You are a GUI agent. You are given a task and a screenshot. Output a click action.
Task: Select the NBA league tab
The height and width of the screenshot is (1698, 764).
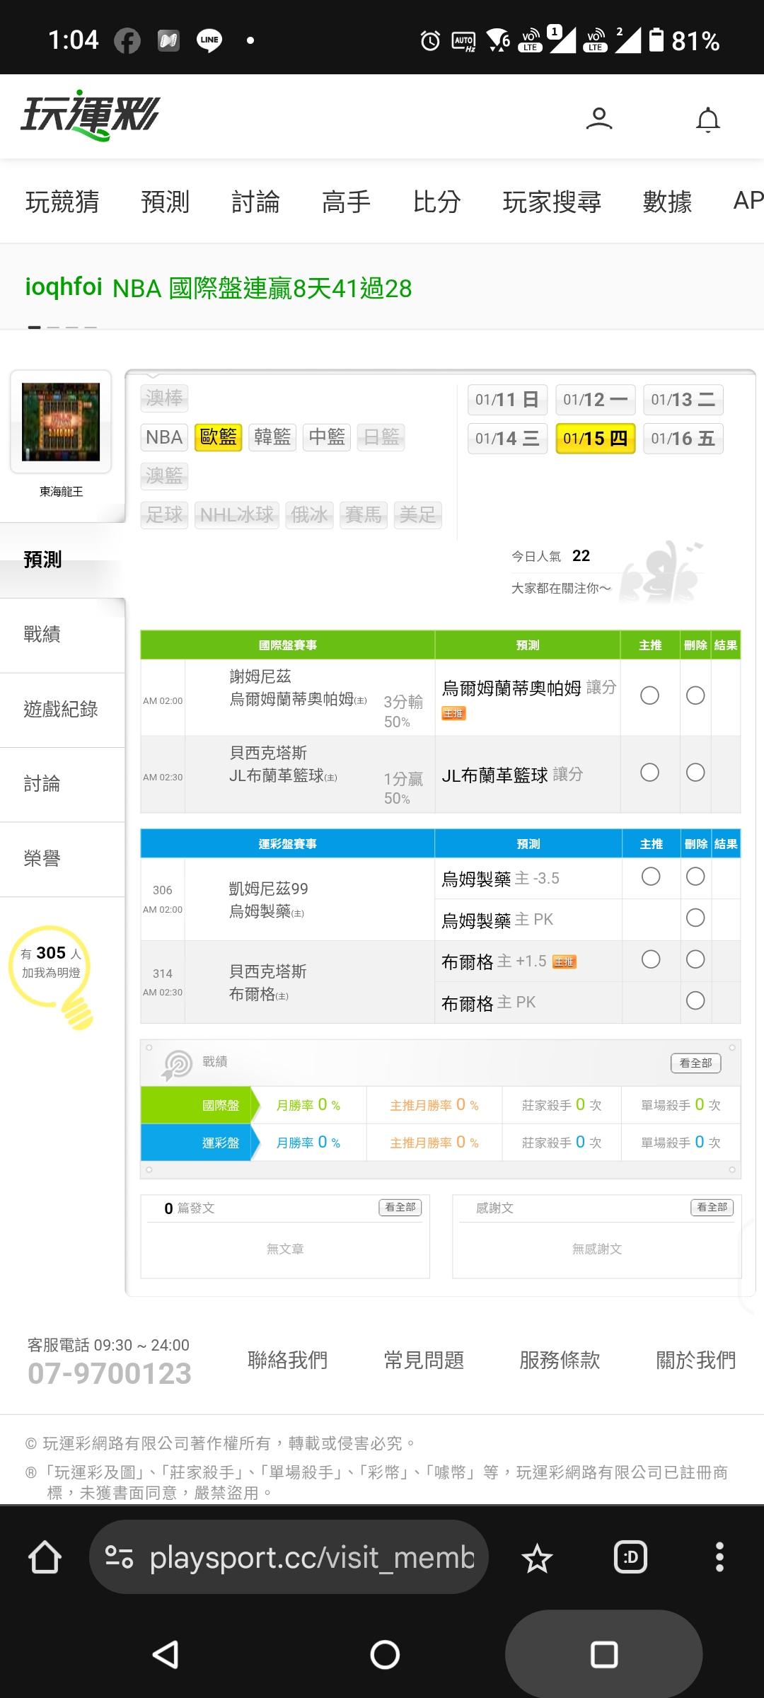pos(164,437)
